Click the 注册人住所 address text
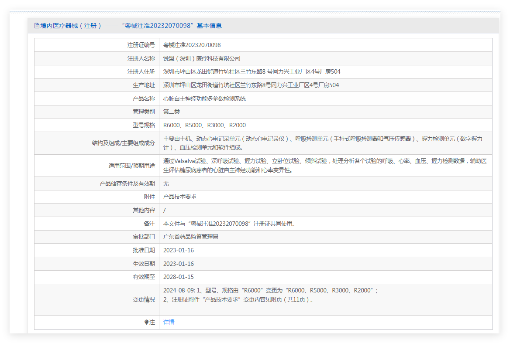510x343 pixels. 252,72
